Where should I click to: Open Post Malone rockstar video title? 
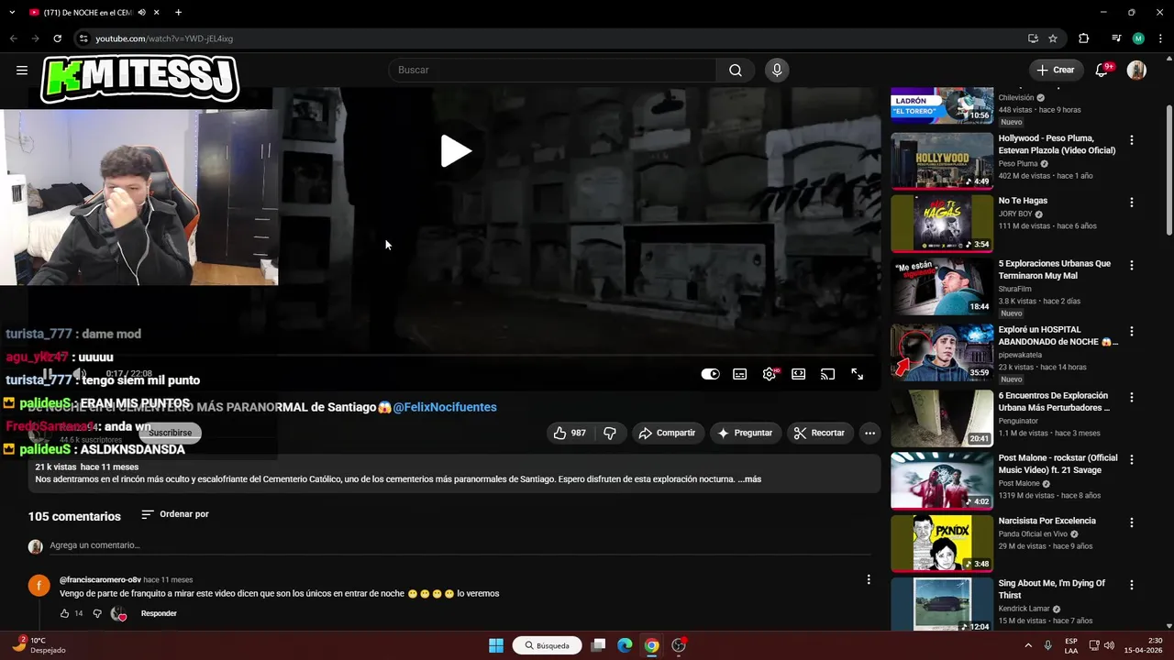point(1058,464)
